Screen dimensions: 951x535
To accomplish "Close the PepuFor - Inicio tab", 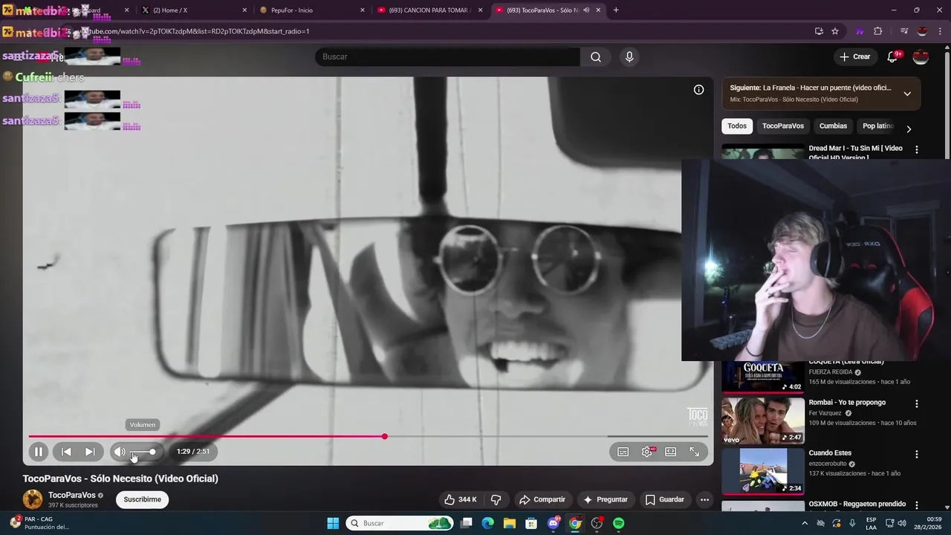I will pos(363,10).
